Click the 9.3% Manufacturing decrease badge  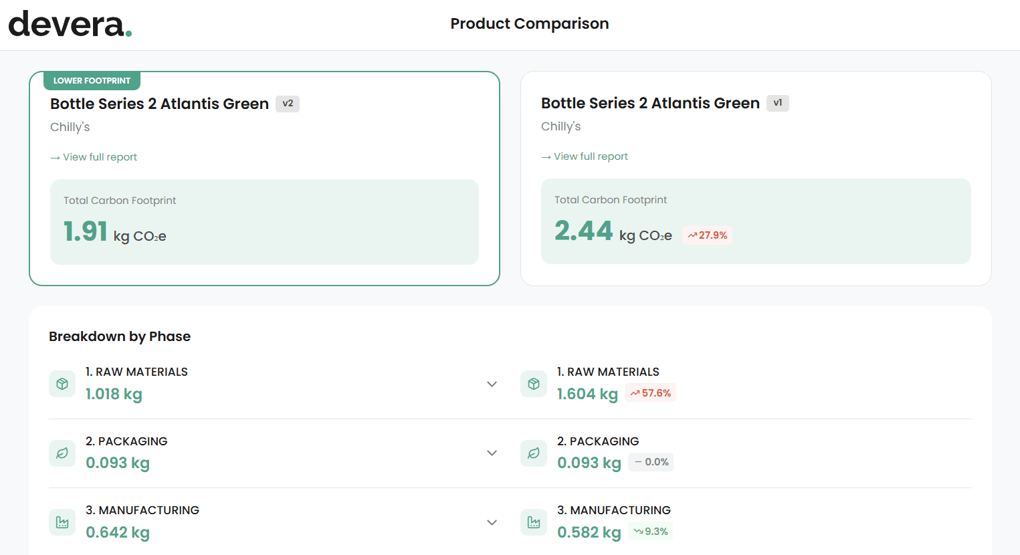[x=649, y=532]
